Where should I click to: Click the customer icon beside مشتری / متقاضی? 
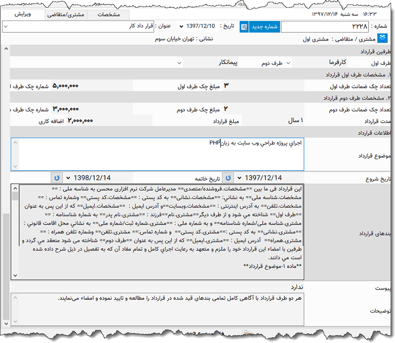[382, 38]
